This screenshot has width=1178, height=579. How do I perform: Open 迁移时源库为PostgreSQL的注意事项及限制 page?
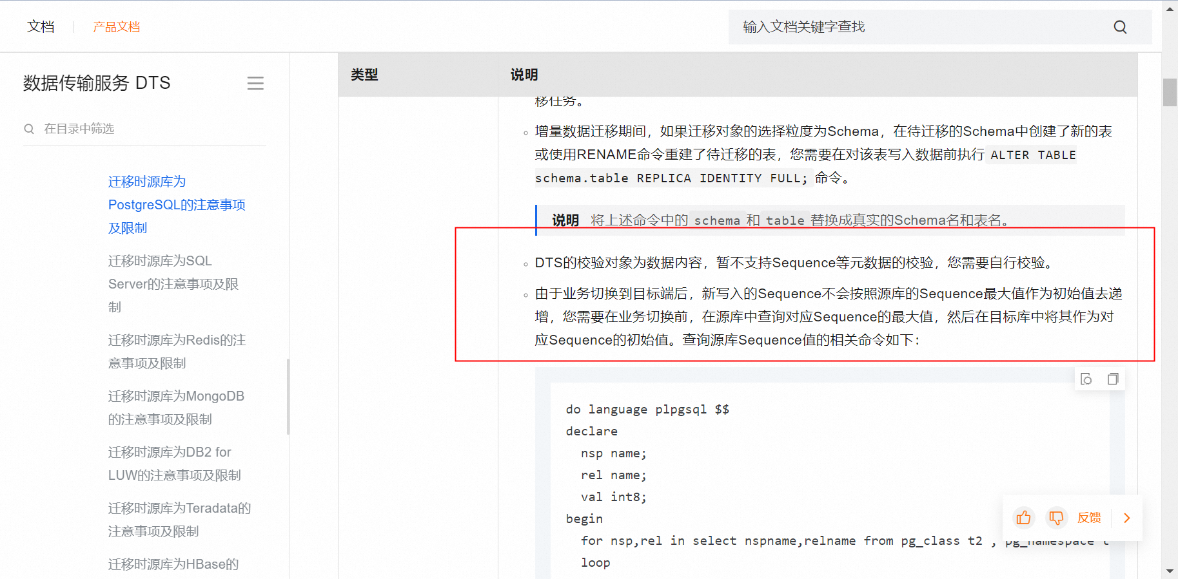tap(177, 205)
